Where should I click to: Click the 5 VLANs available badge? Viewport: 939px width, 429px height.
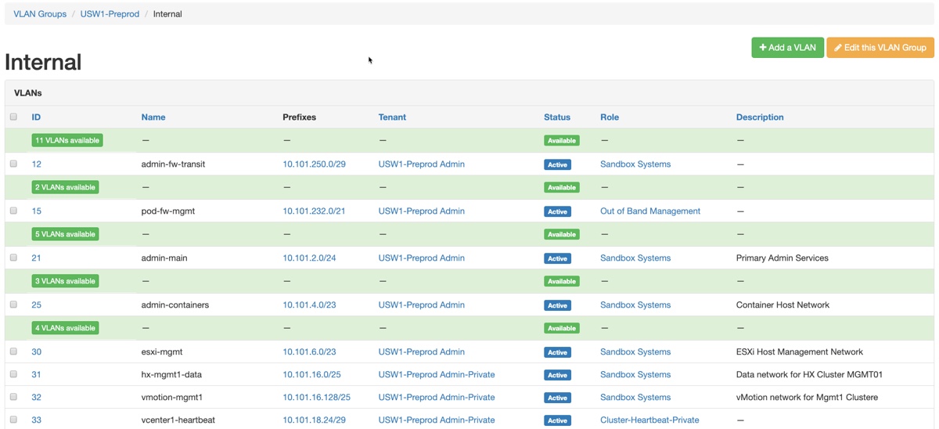point(65,234)
